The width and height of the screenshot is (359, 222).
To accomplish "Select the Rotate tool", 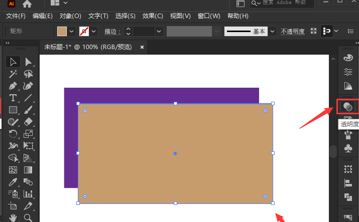I will tap(13, 134).
